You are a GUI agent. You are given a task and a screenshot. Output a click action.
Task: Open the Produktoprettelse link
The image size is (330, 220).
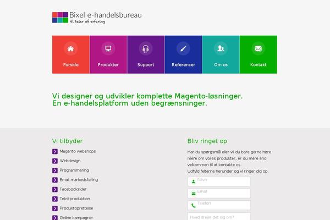pos(76,208)
